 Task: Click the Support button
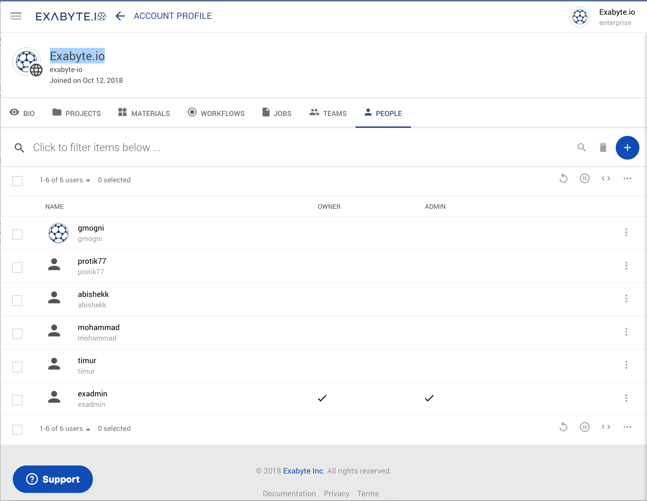(x=53, y=479)
